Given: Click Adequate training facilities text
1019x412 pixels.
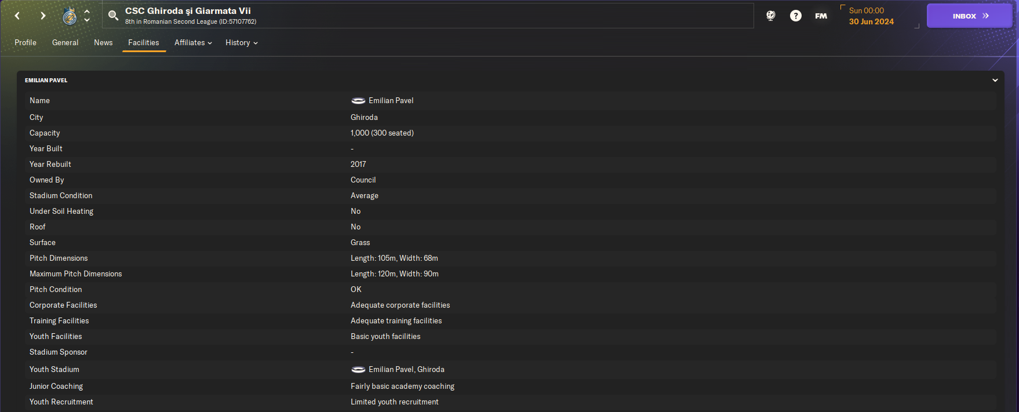Looking at the screenshot, I should 396,321.
